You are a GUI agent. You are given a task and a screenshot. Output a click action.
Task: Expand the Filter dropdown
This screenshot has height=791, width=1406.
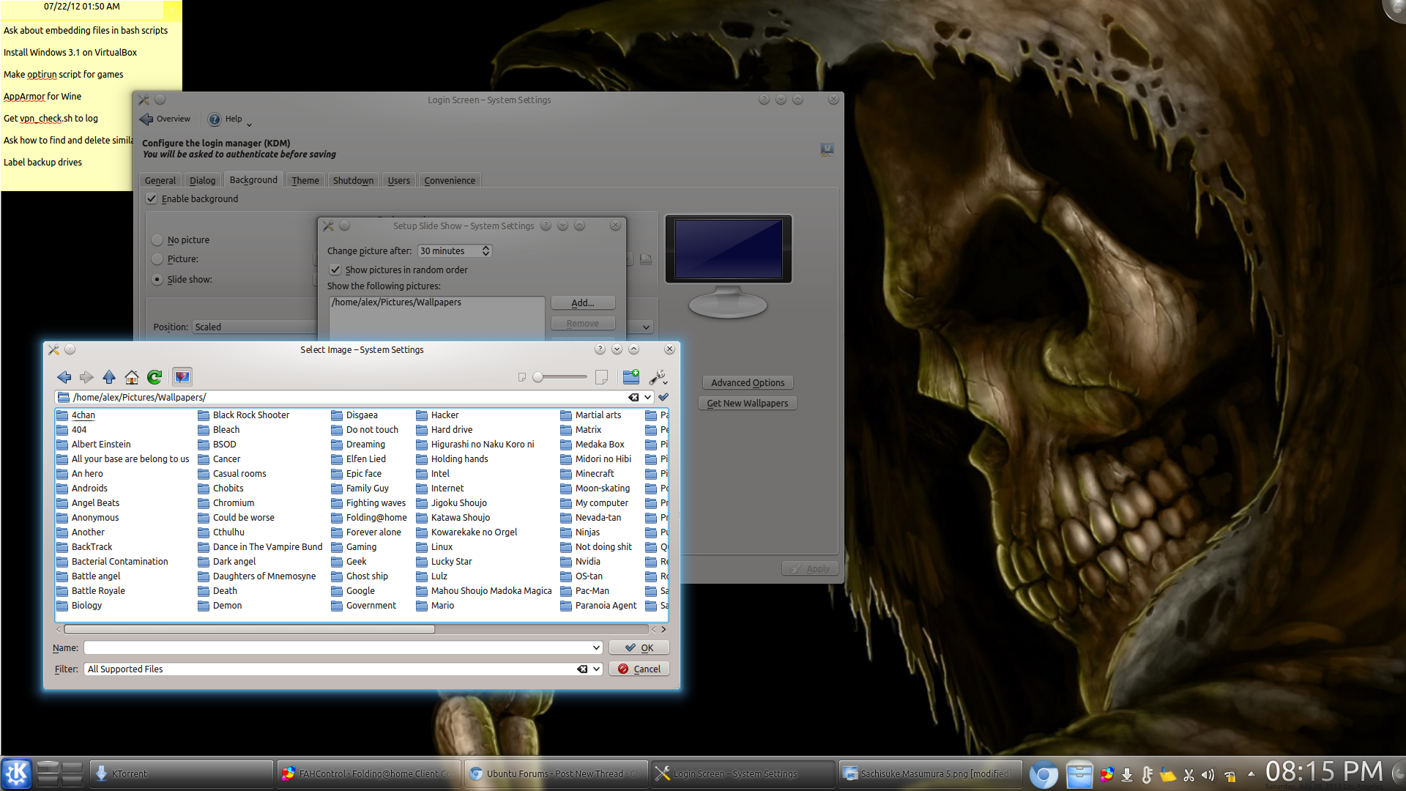[x=597, y=669]
